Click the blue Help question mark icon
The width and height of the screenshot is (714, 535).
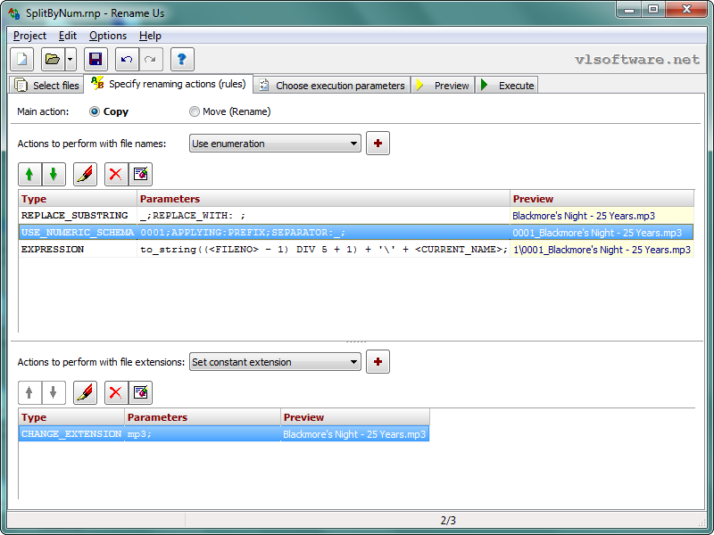tap(182, 60)
